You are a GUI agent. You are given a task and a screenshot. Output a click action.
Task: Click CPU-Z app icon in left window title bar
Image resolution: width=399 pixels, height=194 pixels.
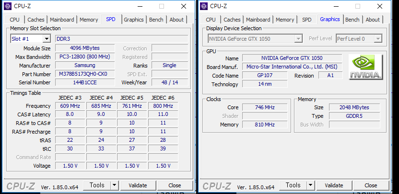[x=8, y=6]
